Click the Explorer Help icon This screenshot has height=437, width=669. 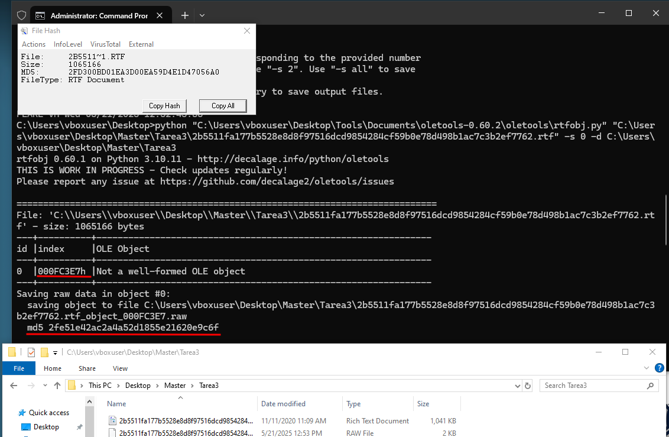[659, 368]
